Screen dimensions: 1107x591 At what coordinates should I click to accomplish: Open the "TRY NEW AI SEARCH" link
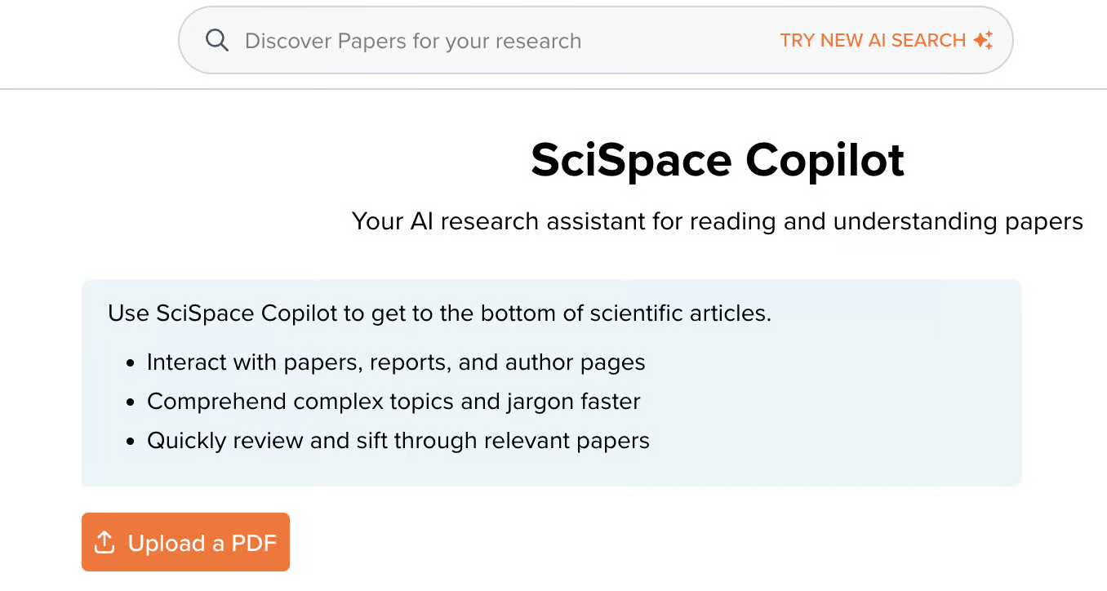pos(873,40)
